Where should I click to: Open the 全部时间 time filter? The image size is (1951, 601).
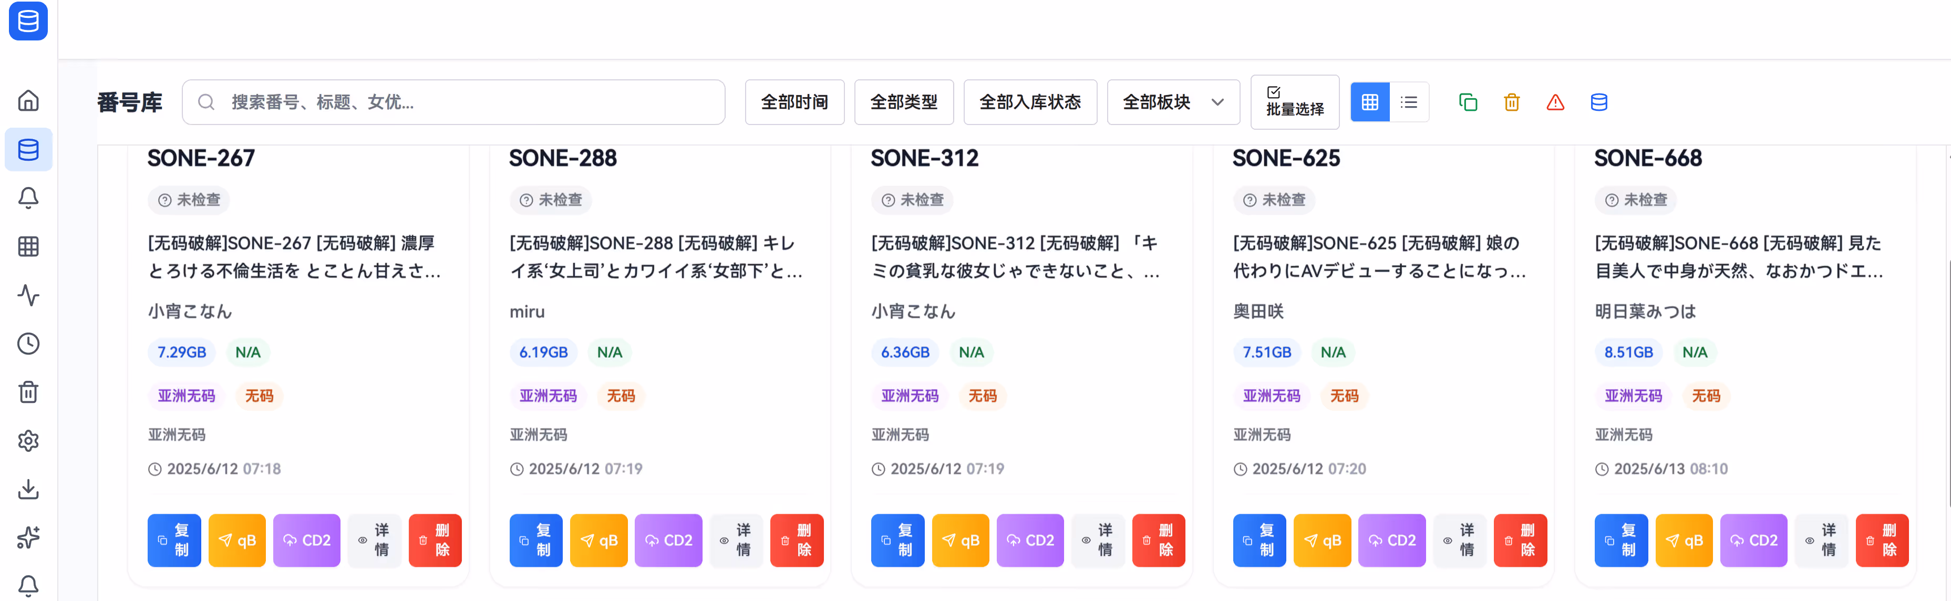click(x=794, y=102)
